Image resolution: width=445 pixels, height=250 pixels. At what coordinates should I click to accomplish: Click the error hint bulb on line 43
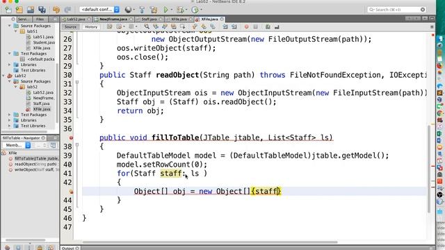[71, 192]
